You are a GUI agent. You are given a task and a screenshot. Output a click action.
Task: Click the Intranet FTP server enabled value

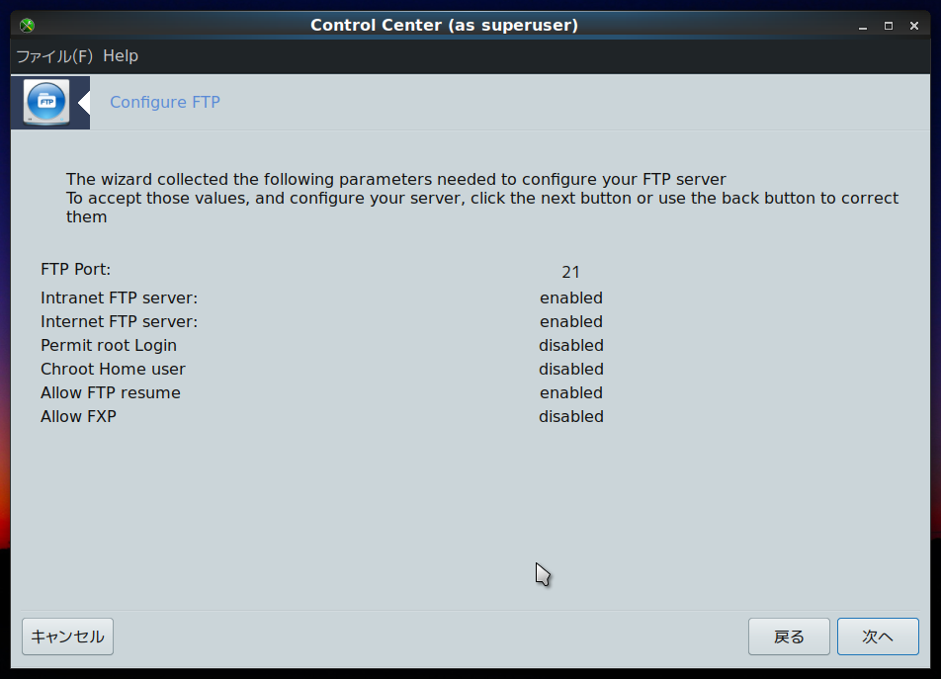point(570,298)
